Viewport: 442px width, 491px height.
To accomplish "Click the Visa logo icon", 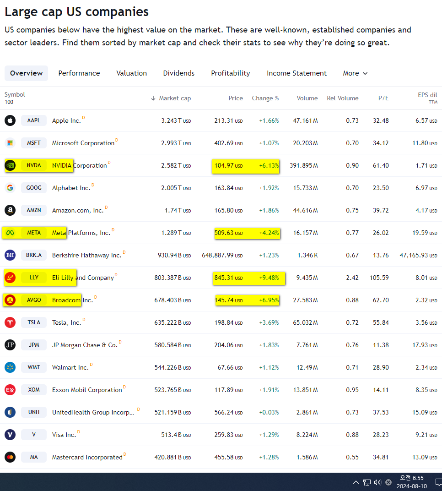I will (10, 435).
